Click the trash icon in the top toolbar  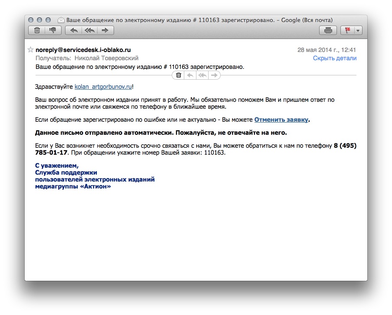click(37, 30)
